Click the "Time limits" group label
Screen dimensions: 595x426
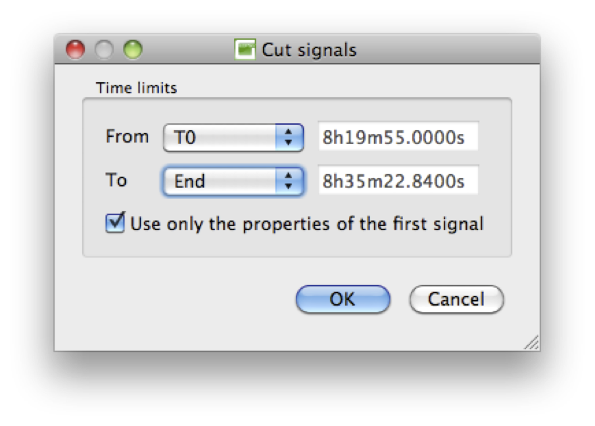coord(136,88)
